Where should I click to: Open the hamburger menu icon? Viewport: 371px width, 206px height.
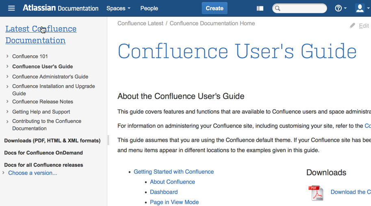point(11,8)
